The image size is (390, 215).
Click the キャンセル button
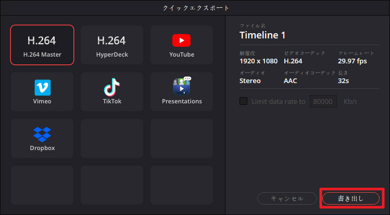coord(287,198)
